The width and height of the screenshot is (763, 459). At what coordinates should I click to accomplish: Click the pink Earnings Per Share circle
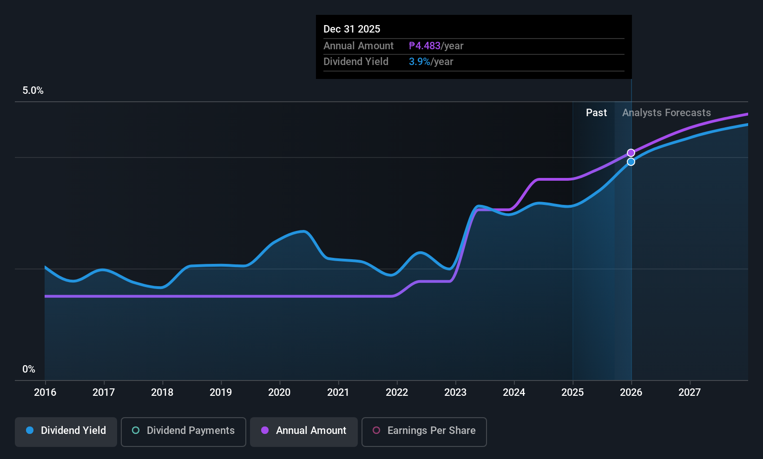click(x=376, y=430)
